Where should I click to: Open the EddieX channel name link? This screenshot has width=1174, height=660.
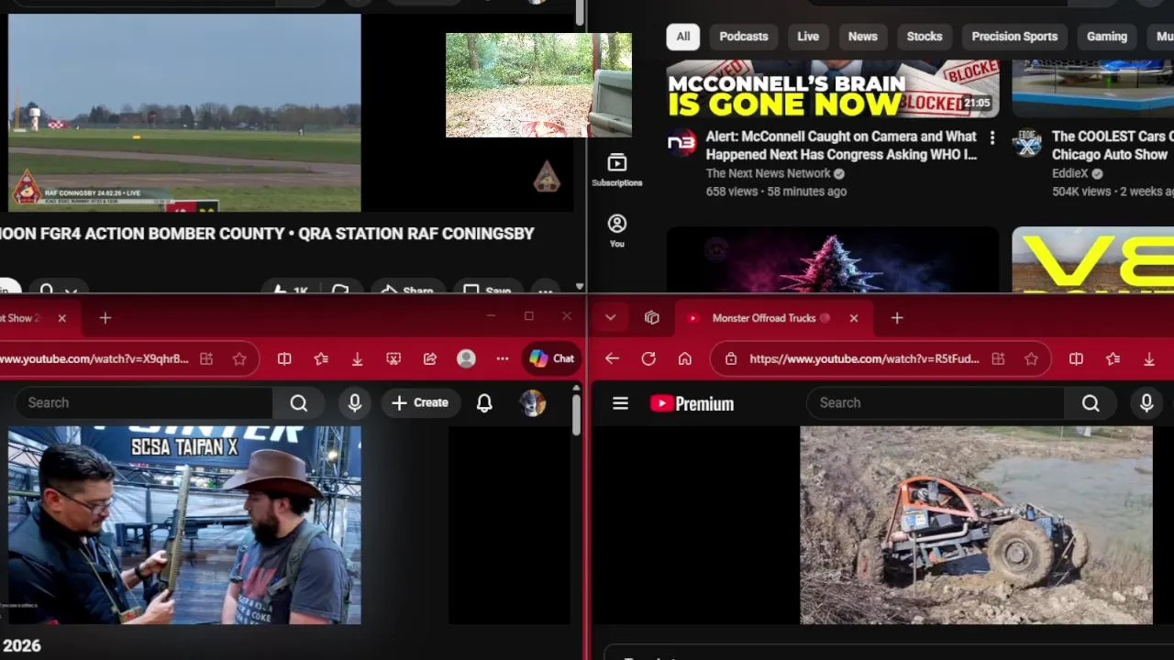tap(1070, 173)
